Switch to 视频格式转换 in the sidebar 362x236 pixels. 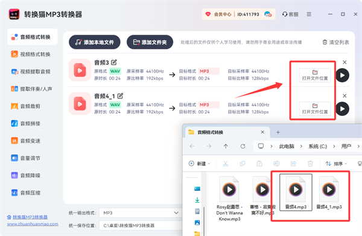[x=31, y=54]
